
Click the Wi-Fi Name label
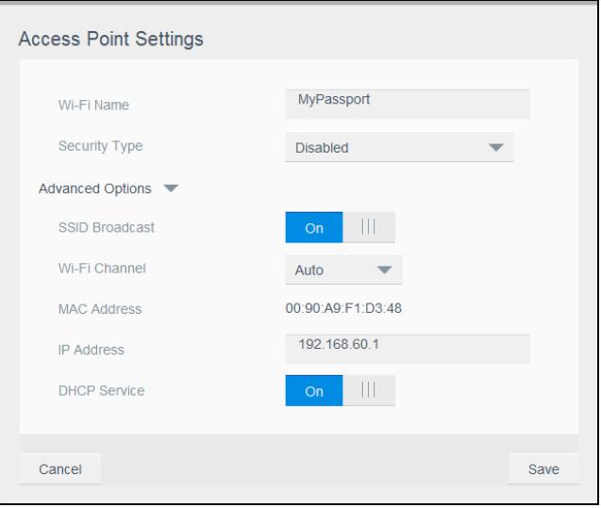coord(93,105)
